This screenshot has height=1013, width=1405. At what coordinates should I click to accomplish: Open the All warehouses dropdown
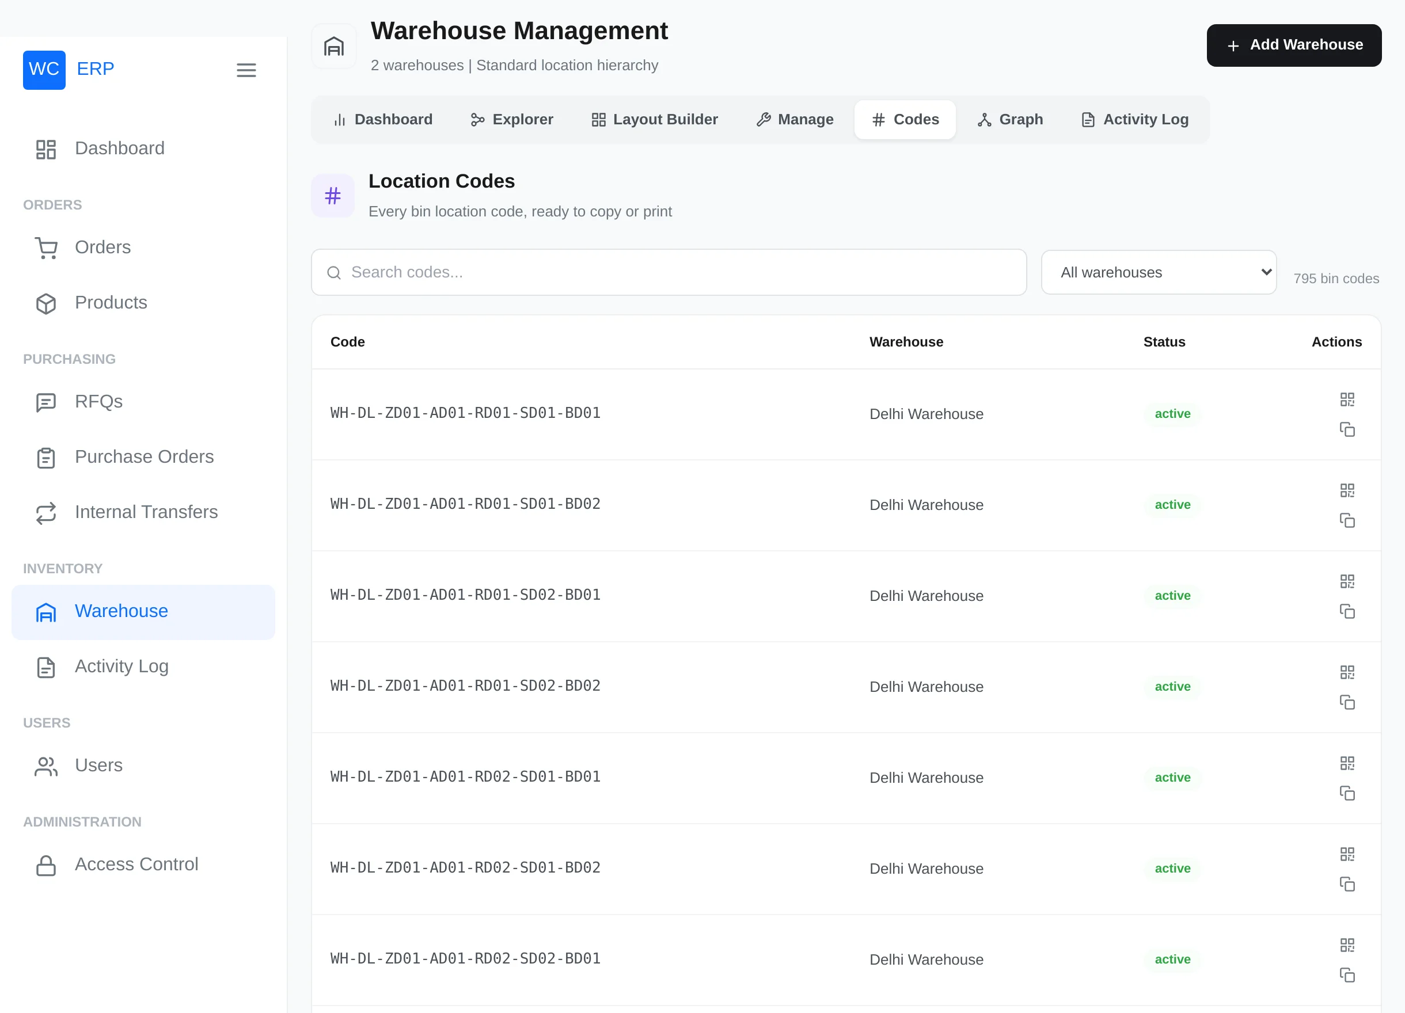[x=1159, y=272]
